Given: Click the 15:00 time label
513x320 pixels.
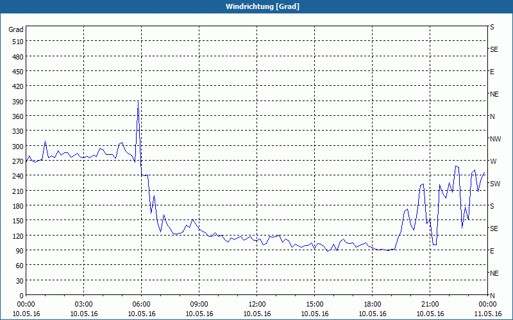Looking at the screenshot, I should (315, 305).
